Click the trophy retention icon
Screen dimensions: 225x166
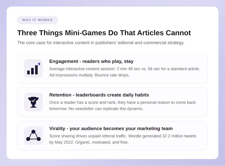click(x=33, y=102)
